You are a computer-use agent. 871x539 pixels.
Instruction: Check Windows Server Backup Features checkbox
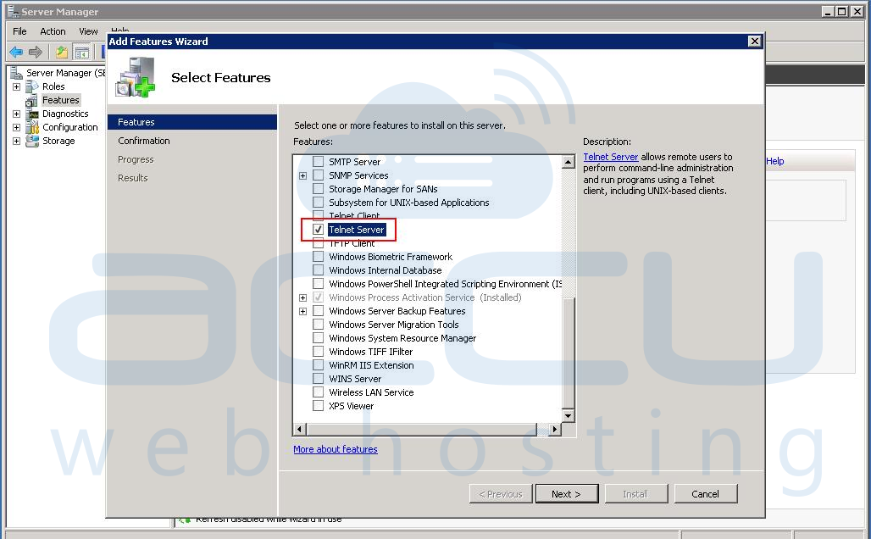(319, 311)
